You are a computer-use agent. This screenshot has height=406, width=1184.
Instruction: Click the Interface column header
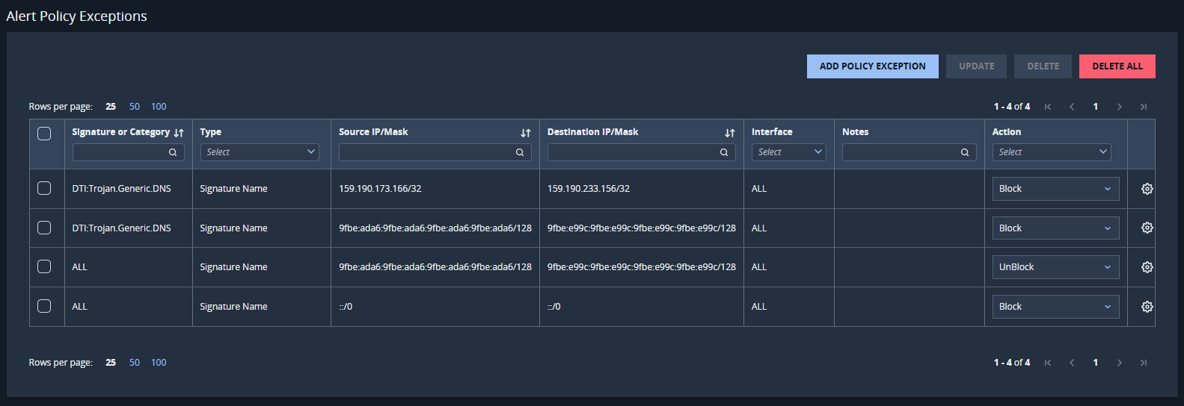772,132
